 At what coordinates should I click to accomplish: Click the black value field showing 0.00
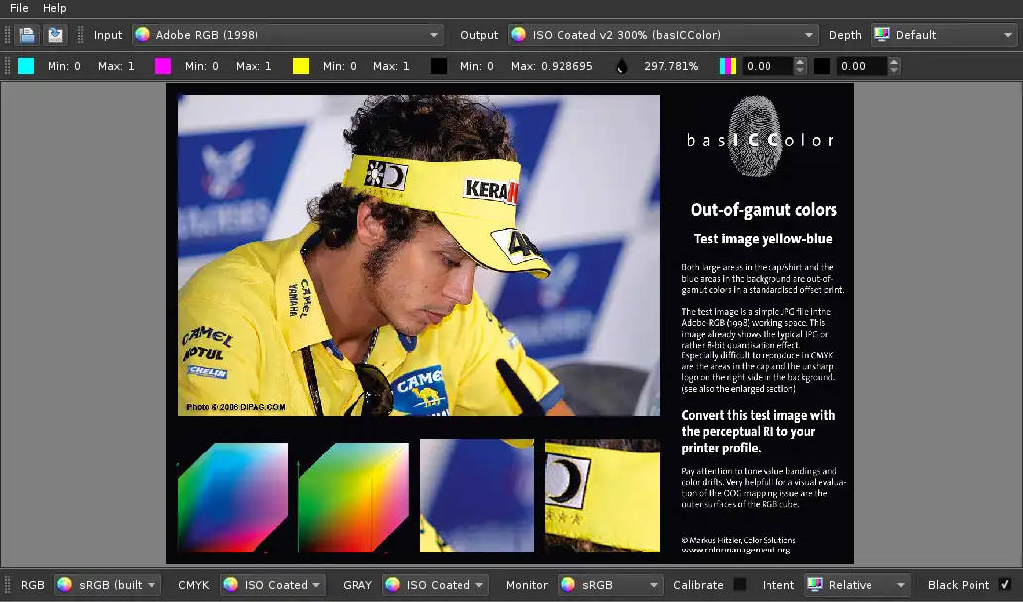point(862,66)
